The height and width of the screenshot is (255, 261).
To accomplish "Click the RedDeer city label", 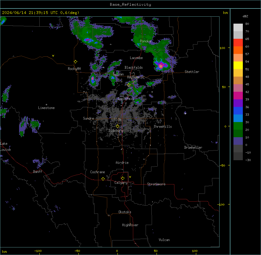I will (134, 77).
